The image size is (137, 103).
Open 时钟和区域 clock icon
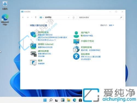(76, 49)
